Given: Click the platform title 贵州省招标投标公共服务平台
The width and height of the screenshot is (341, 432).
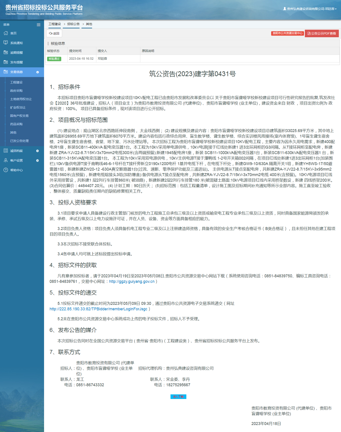Looking at the screenshot, I should (44, 8).
